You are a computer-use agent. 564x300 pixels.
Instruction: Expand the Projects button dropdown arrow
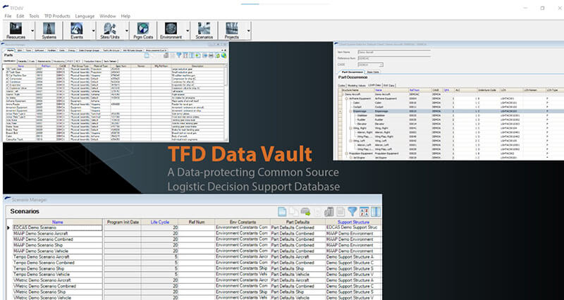pos(249,31)
